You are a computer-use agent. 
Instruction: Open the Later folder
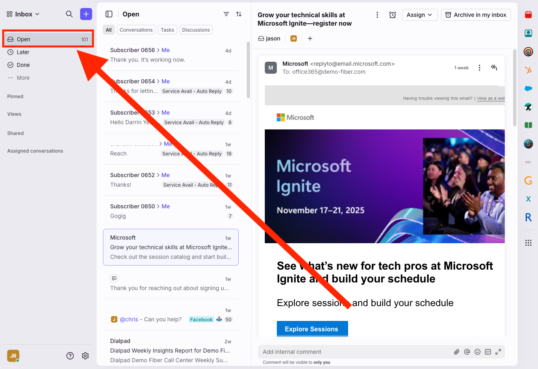(x=23, y=52)
